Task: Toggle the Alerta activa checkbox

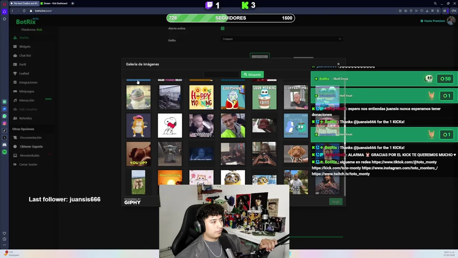Action: click(x=223, y=28)
